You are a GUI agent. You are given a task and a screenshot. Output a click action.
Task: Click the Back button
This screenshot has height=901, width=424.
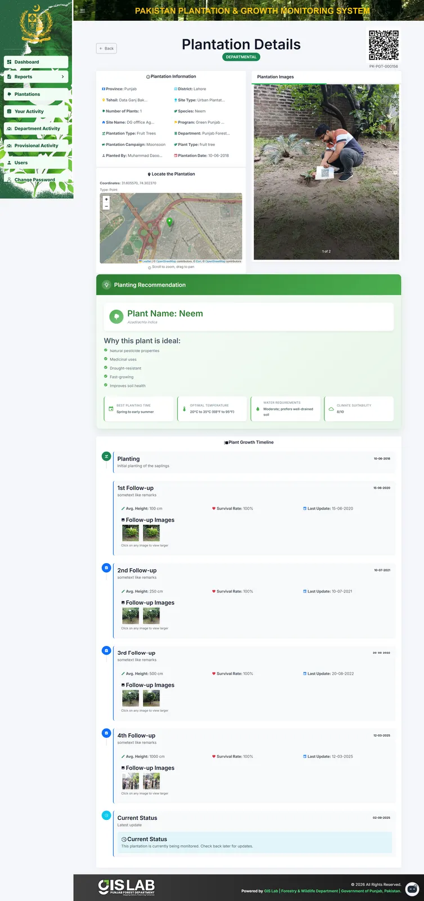106,48
